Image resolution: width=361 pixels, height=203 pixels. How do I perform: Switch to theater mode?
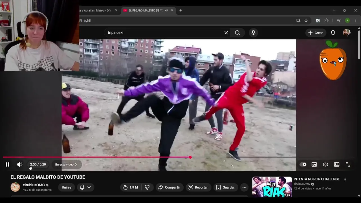coord(337,165)
